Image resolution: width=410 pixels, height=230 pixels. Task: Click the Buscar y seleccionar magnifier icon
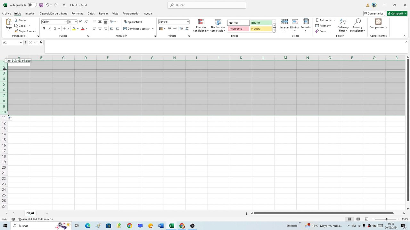tap(357, 21)
